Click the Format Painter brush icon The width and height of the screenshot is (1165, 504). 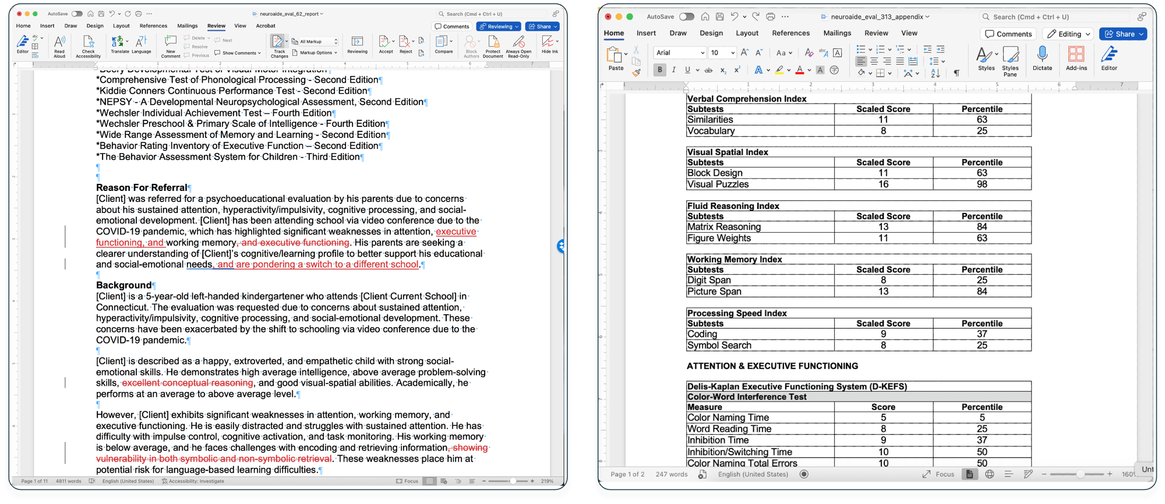tap(636, 73)
